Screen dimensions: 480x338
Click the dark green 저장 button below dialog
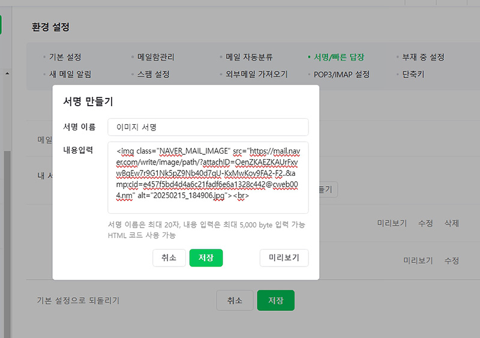[x=276, y=300]
